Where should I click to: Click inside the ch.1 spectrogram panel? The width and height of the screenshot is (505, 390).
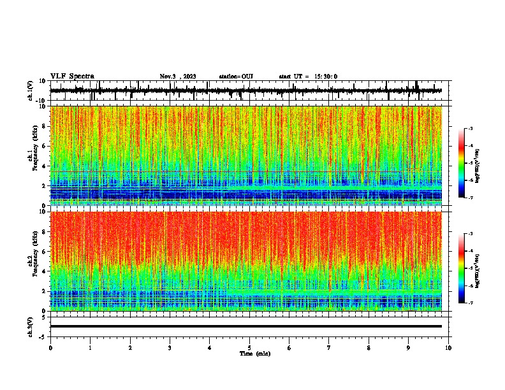(x=246, y=155)
